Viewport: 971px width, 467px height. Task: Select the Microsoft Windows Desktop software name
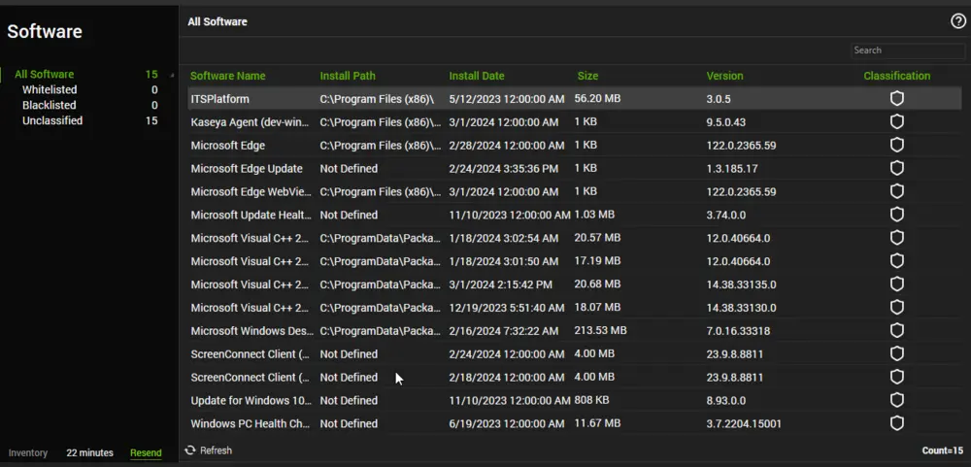[252, 331]
